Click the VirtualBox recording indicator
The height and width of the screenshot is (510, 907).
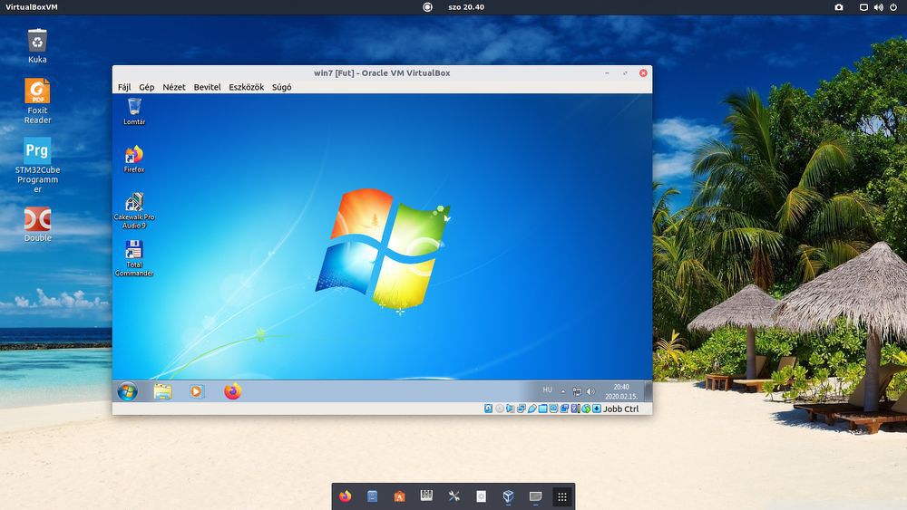tap(564, 409)
